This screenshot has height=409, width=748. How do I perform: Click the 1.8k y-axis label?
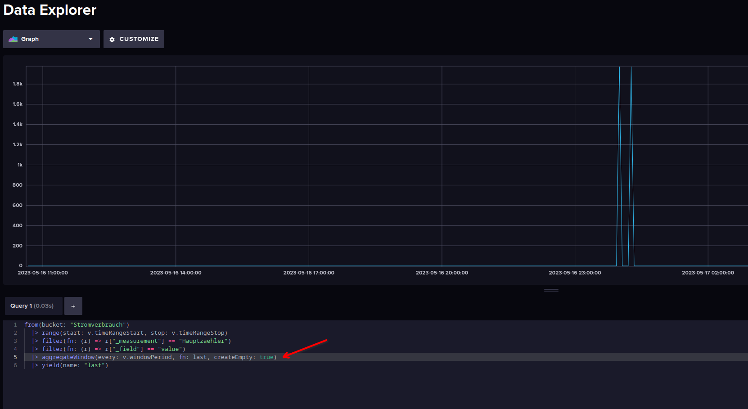18,84
